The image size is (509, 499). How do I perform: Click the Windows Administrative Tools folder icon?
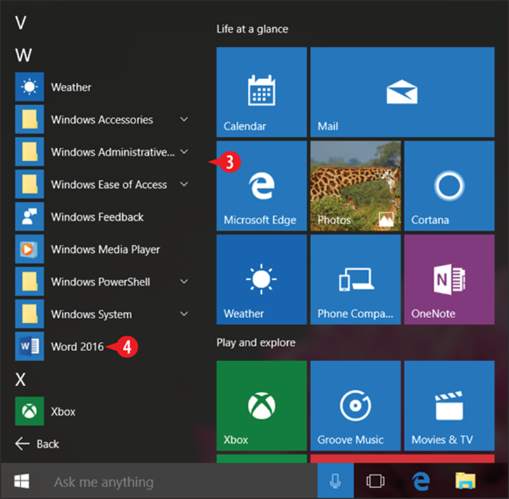pos(29,151)
